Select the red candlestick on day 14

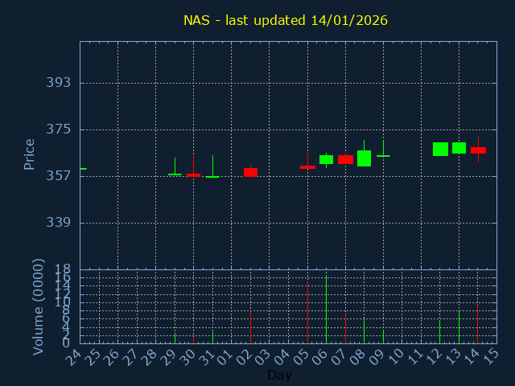(478, 150)
